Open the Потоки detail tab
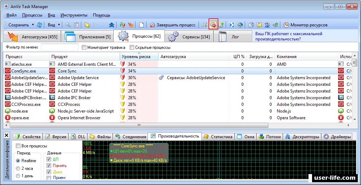361x185 pixels. coord(270,137)
